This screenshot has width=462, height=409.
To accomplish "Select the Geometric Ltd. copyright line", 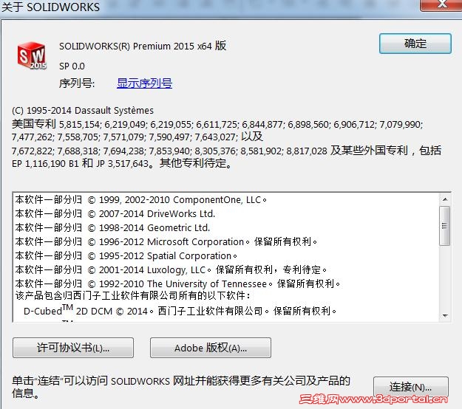I will point(112,227).
